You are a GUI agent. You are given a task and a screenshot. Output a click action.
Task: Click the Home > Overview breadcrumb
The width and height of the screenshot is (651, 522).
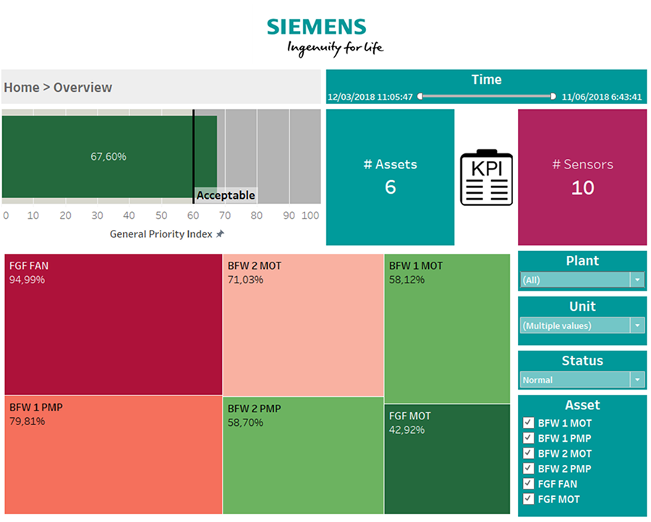click(59, 87)
